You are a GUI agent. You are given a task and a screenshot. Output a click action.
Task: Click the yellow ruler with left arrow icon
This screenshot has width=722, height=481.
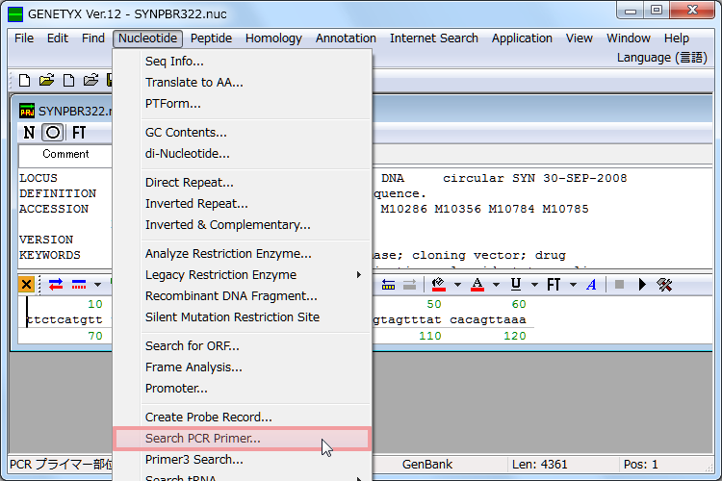pyautogui.click(x=388, y=285)
